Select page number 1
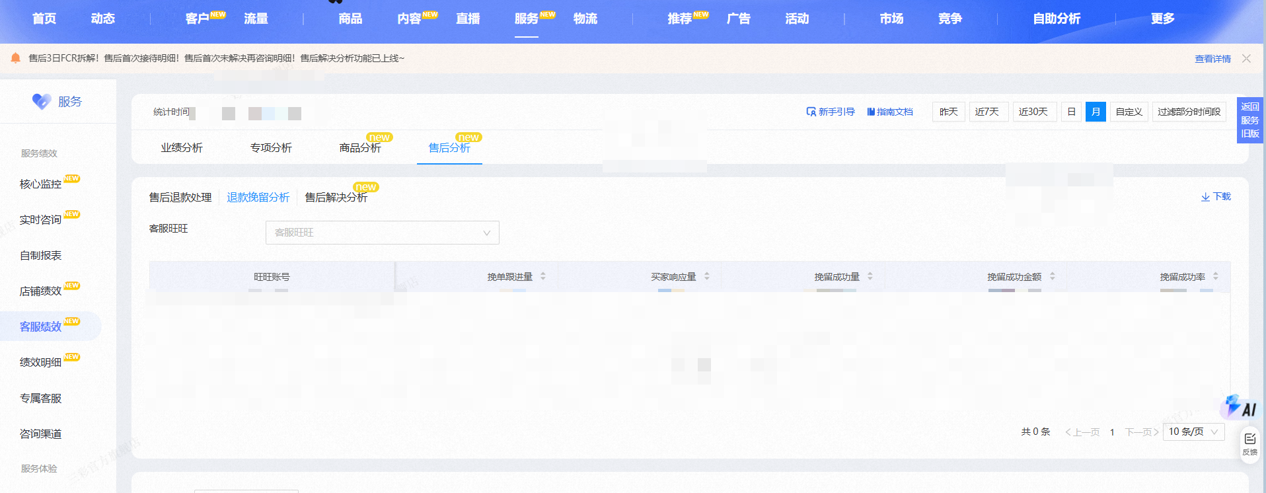This screenshot has height=493, width=1266. click(1112, 432)
